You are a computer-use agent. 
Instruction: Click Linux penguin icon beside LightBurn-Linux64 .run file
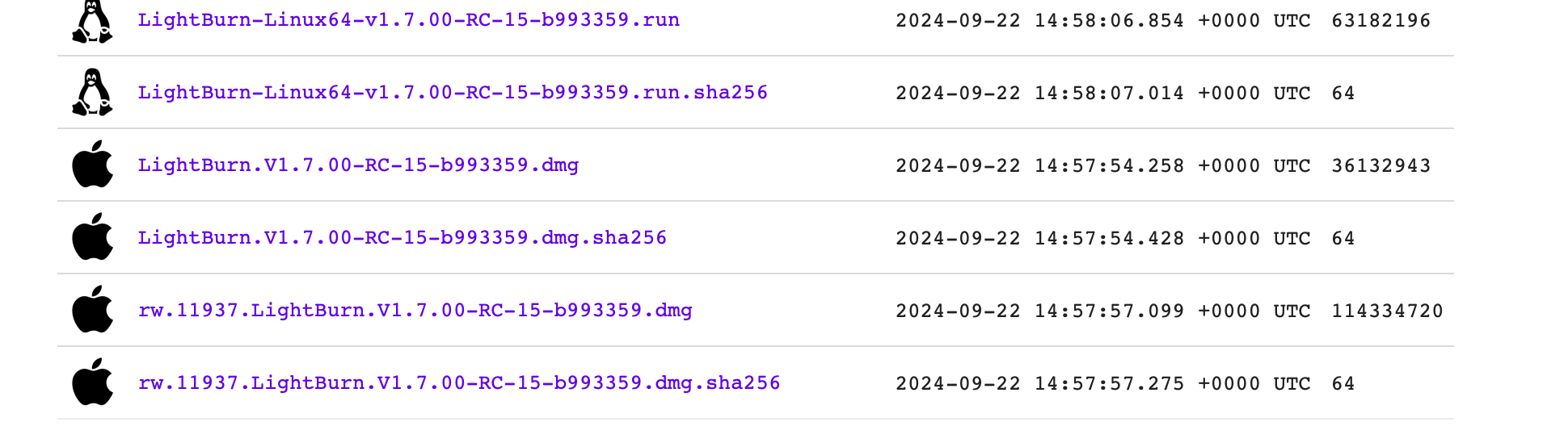[92, 21]
